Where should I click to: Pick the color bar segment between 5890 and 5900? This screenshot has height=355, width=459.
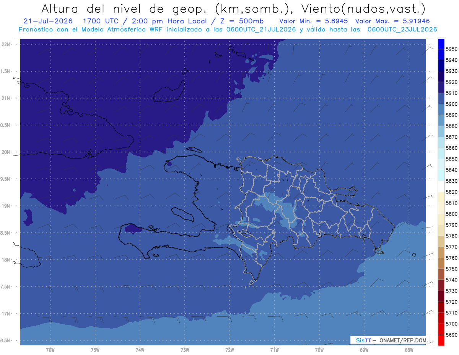(x=441, y=110)
